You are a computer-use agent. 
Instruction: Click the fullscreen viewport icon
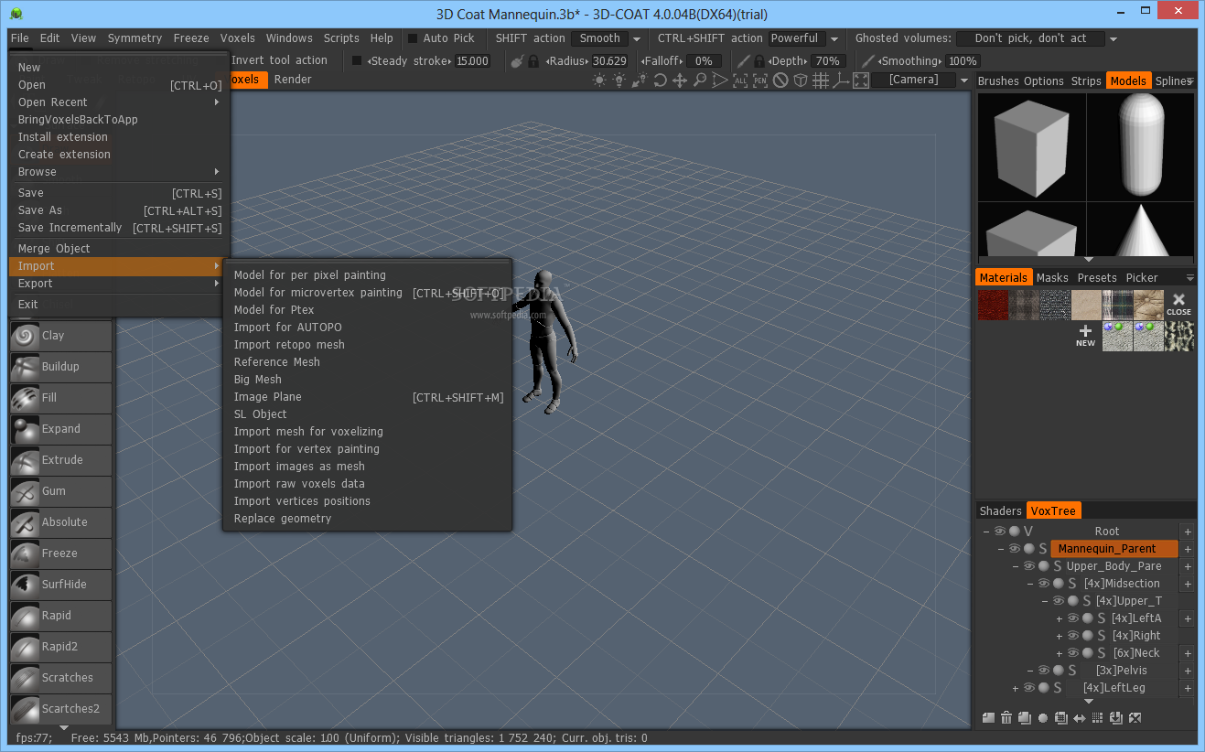[861, 81]
